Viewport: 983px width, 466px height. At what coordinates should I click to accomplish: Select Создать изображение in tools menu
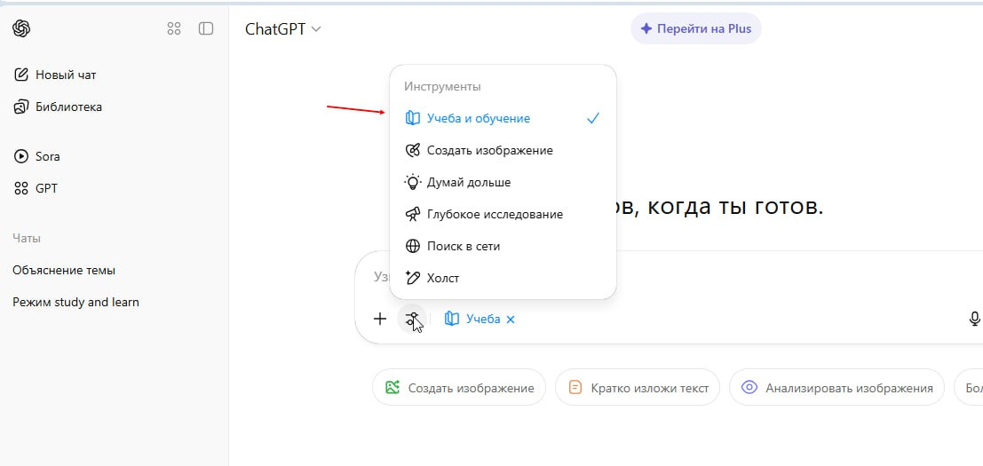(503, 150)
